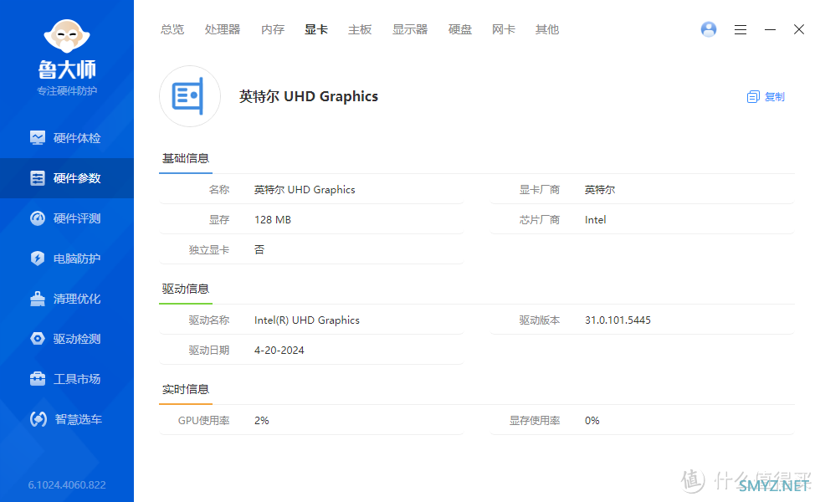This screenshot has width=820, height=502.
Task: Click the 驱动版本 label
Action: [x=540, y=320]
